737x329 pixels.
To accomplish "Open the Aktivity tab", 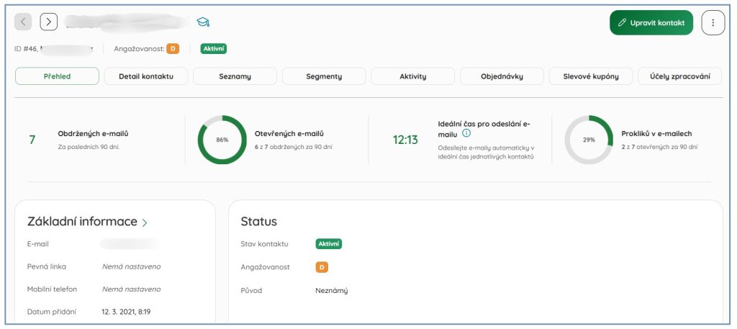I will click(x=413, y=76).
